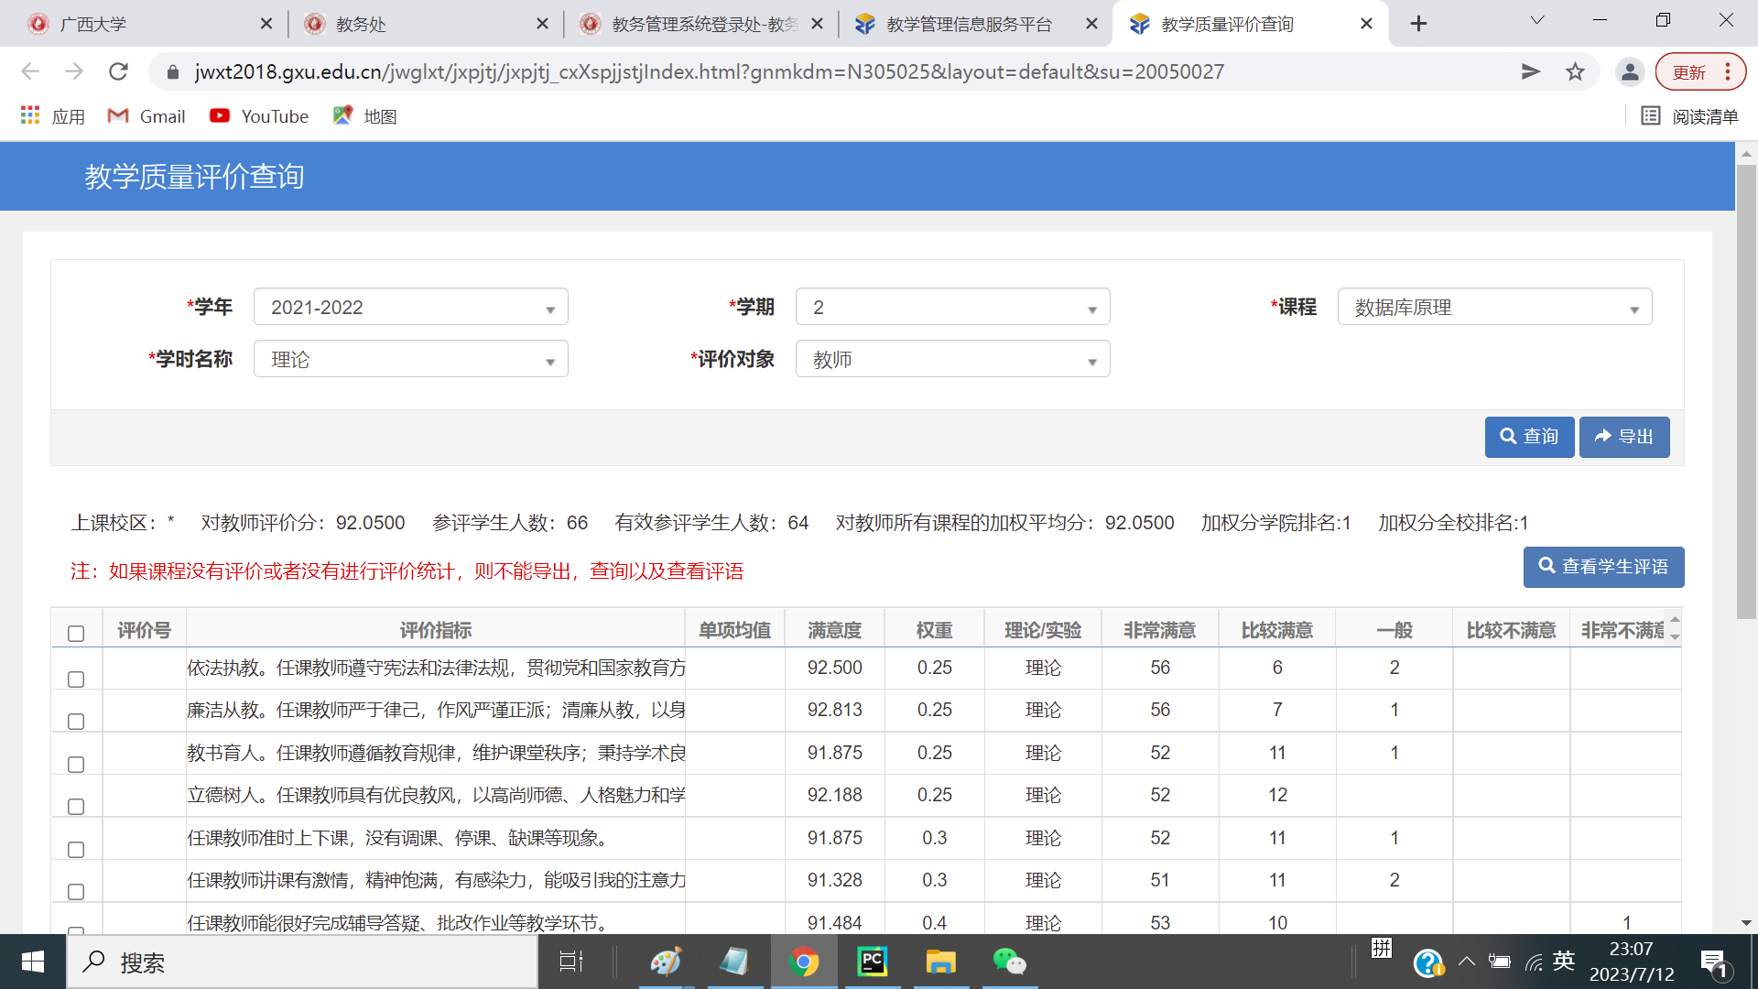Open the notification center icon

pos(1714,963)
